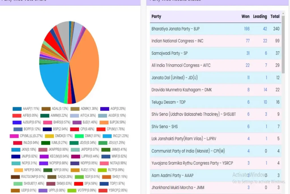Click BJP's total value 240
Screen dimensions: 290x194
[x=276, y=29]
